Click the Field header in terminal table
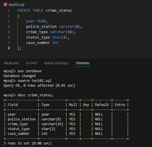Screen dimensions: 152x147 click(13, 105)
